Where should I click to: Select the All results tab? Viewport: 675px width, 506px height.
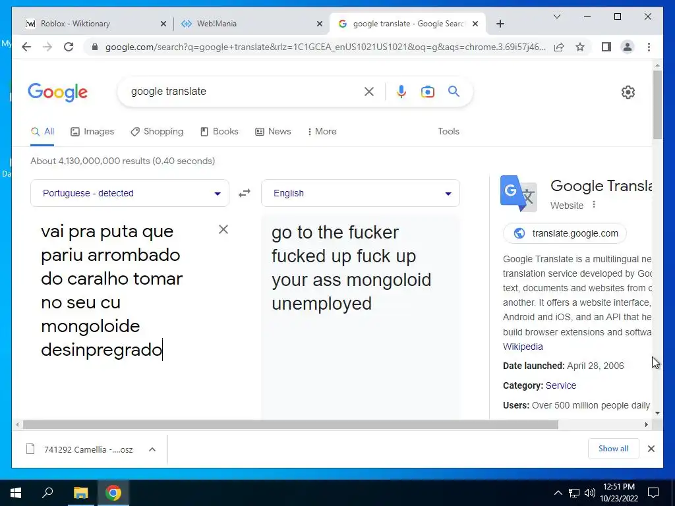(42, 131)
